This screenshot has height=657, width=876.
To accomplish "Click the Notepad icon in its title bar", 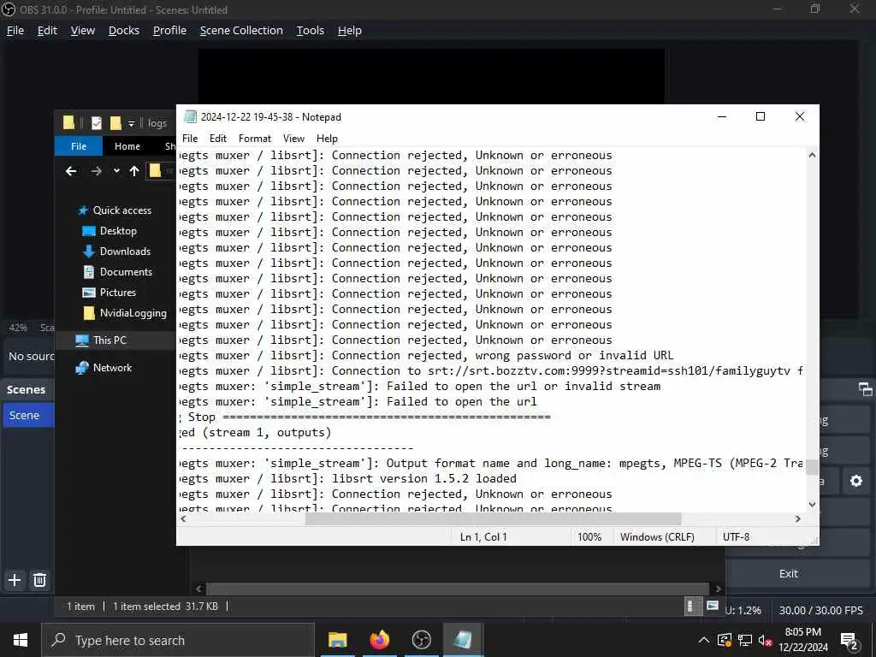I will [x=191, y=116].
